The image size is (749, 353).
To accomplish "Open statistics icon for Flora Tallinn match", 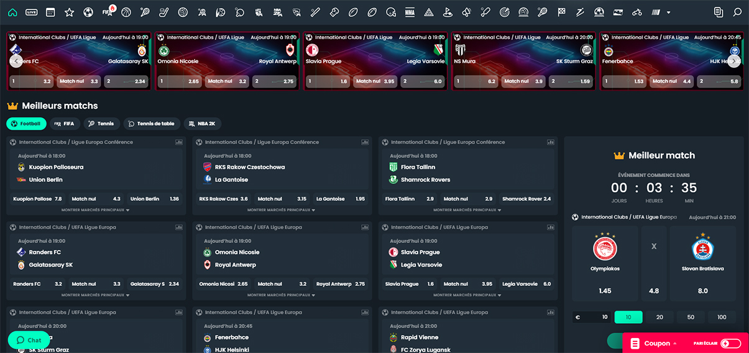I will [x=551, y=142].
